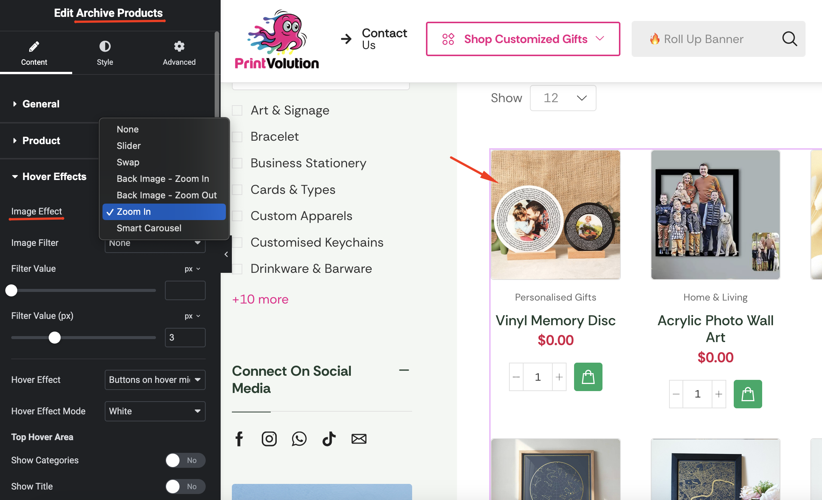
Task: Add Acrylic Photo Wall Art to cart
Action: [x=748, y=394]
